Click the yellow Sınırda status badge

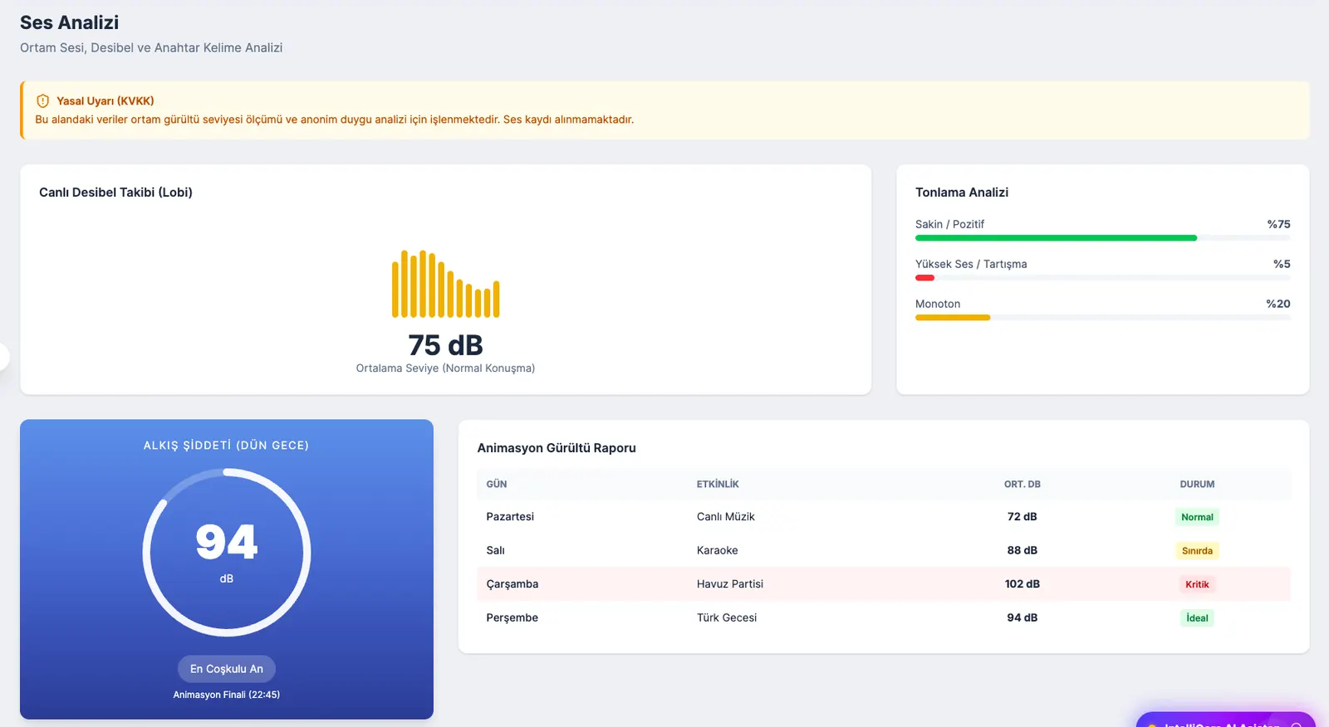[x=1197, y=551]
